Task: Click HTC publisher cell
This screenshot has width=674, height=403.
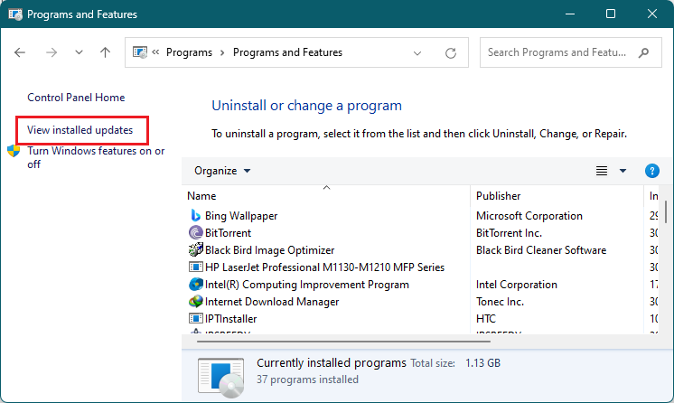Action: (486, 319)
